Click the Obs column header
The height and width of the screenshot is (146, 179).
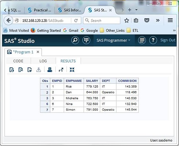pyautogui.click(x=45, y=81)
